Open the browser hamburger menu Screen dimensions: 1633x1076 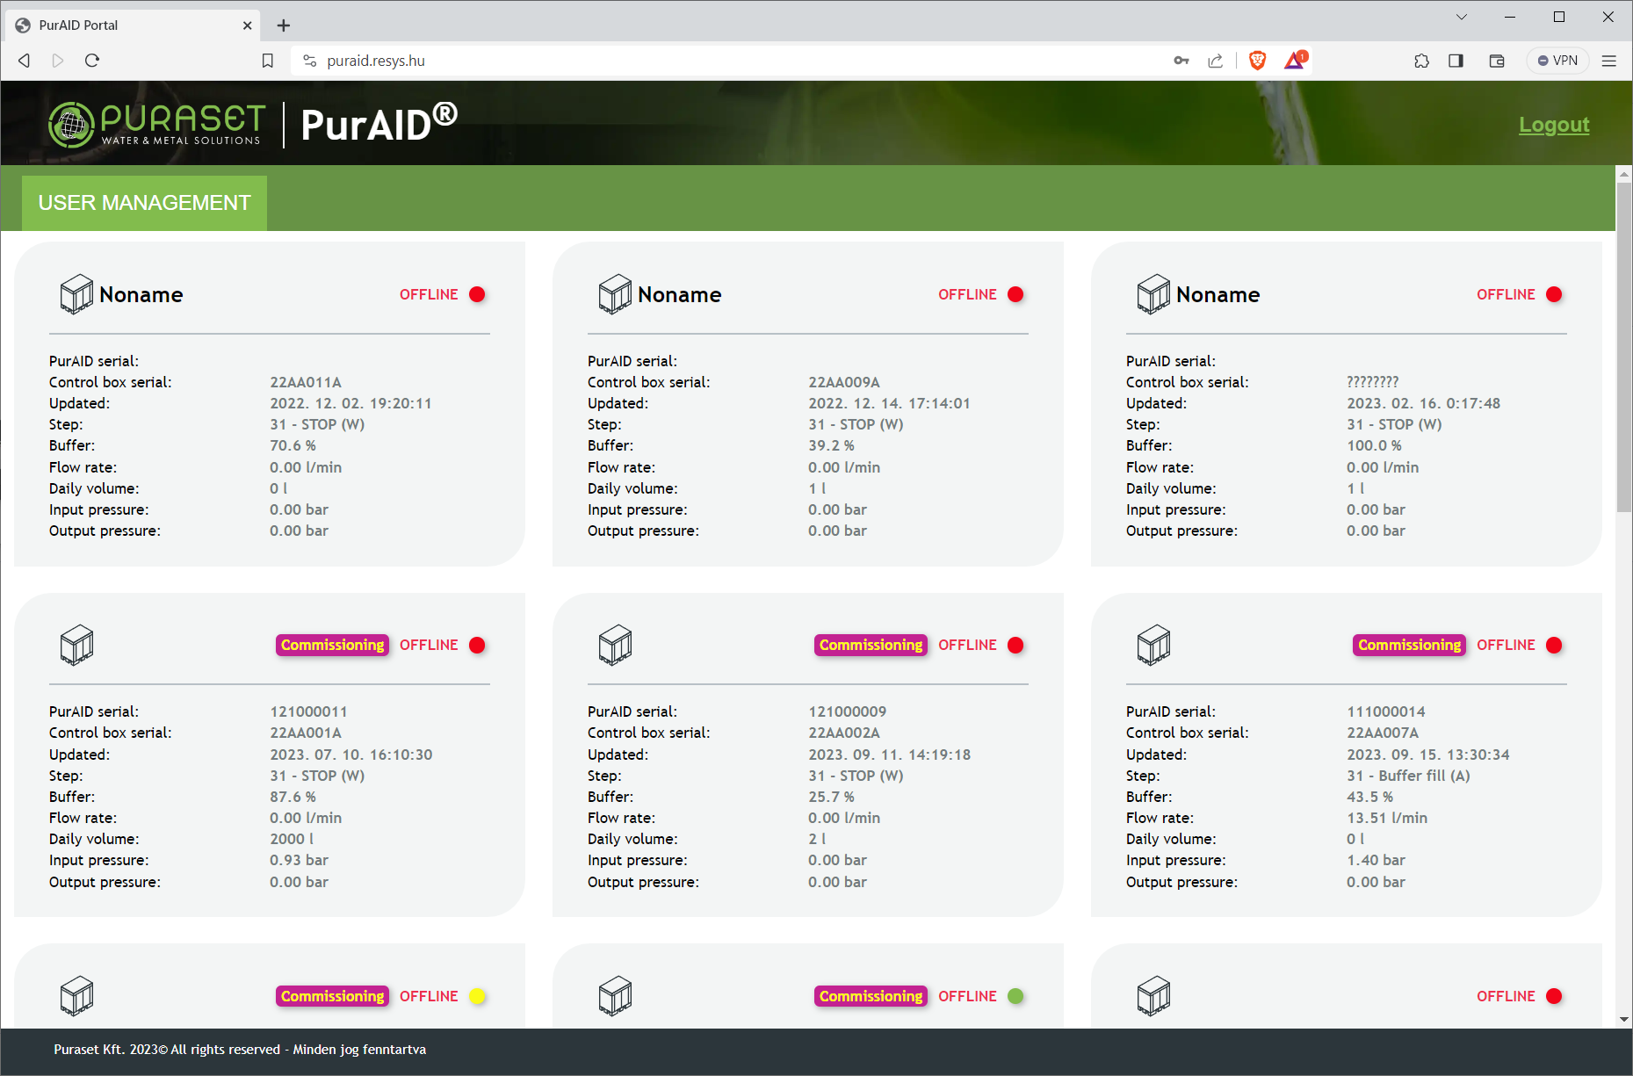(x=1609, y=61)
